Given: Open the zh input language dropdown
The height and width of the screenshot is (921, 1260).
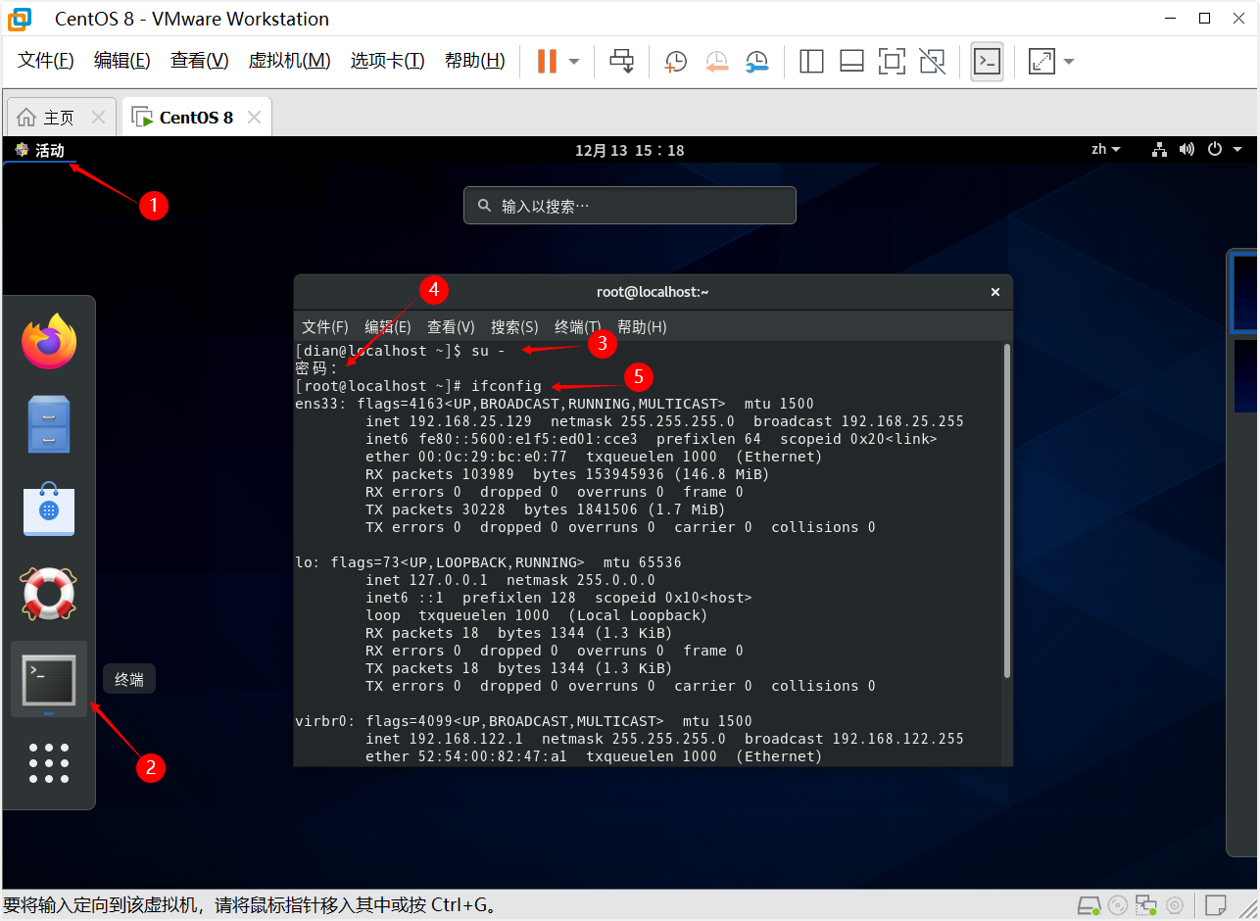Looking at the screenshot, I should (x=1106, y=150).
